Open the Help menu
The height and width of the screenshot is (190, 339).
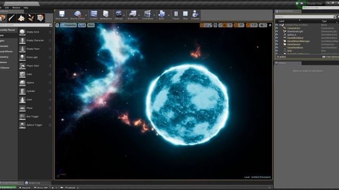(x=26, y=7)
